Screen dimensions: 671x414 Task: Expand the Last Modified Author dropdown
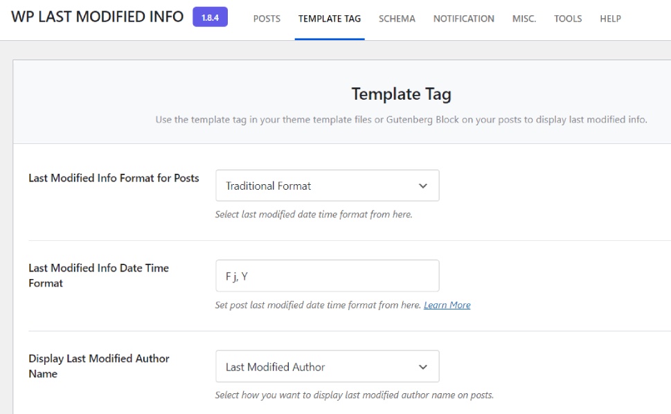click(319, 367)
